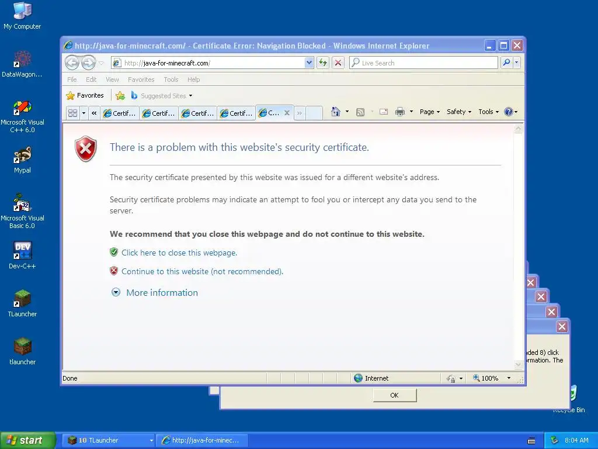Close the active tab with its X

point(287,113)
